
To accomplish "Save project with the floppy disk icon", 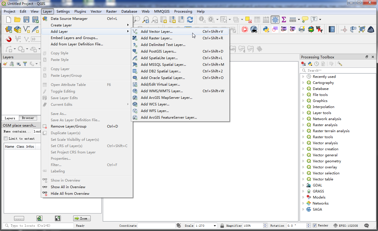I will tap(26, 20).
